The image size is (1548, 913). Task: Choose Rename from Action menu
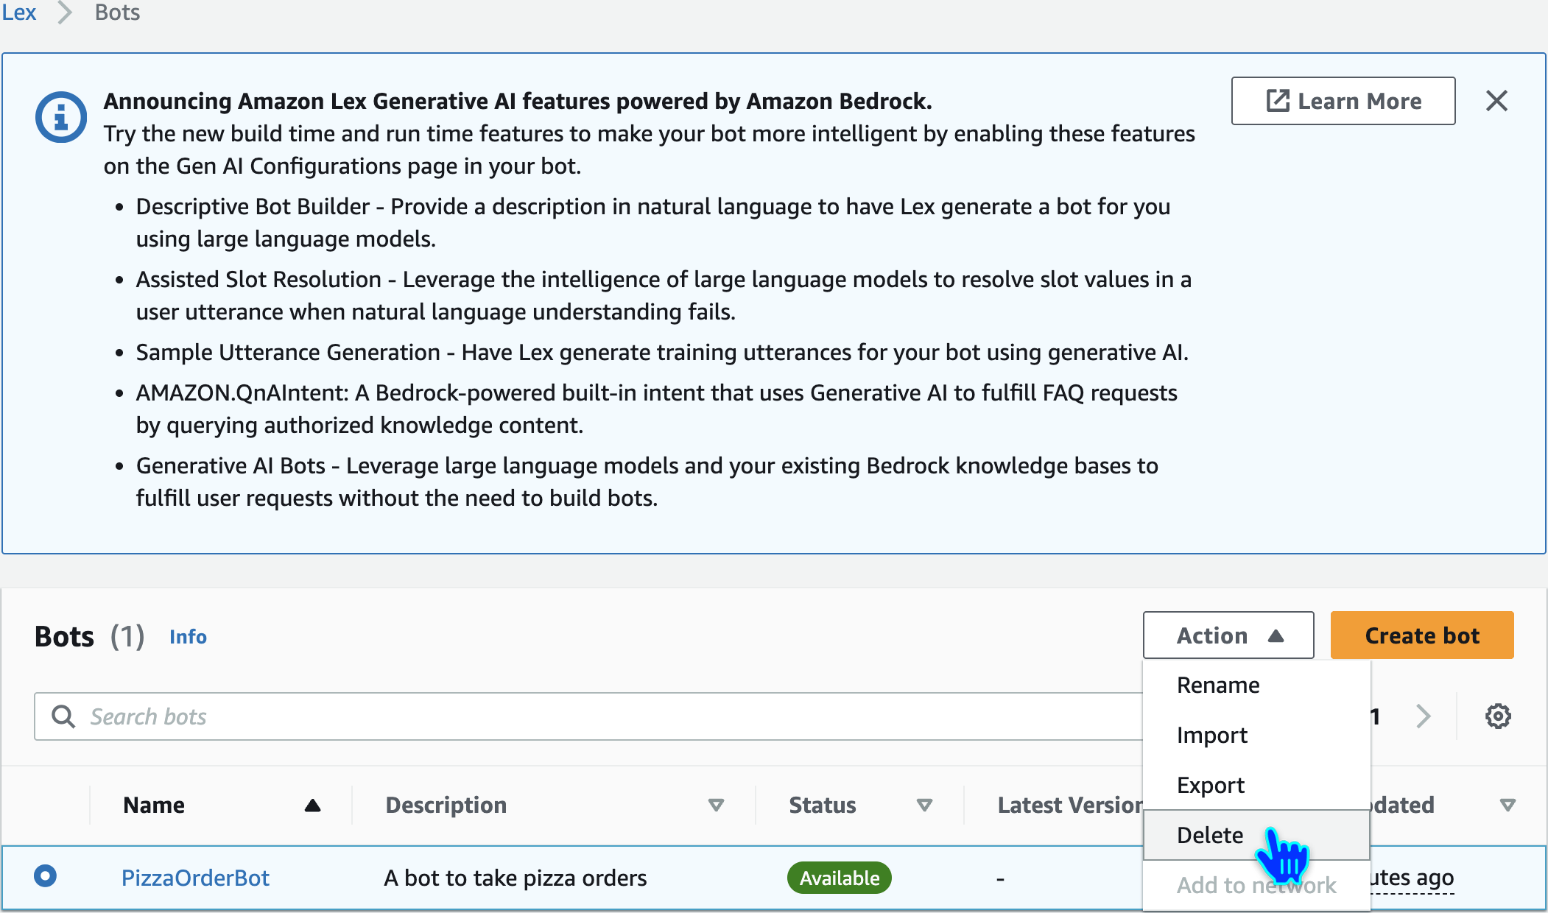[1217, 685]
